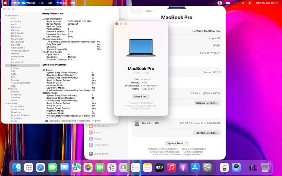Open App Store from the Dock
This screenshot has height=176, width=282.
[195, 167]
